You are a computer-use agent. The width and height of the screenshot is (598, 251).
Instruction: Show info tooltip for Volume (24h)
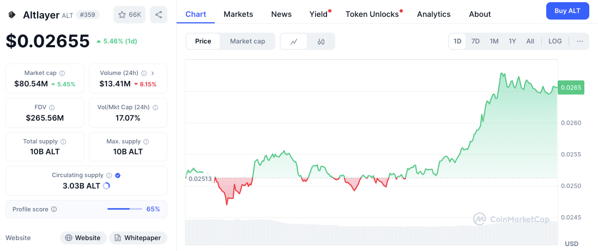pos(144,73)
